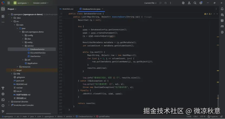Change UTF-8 file encoding
This screenshot has height=119, width=225.
pyautogui.click(x=203, y=116)
